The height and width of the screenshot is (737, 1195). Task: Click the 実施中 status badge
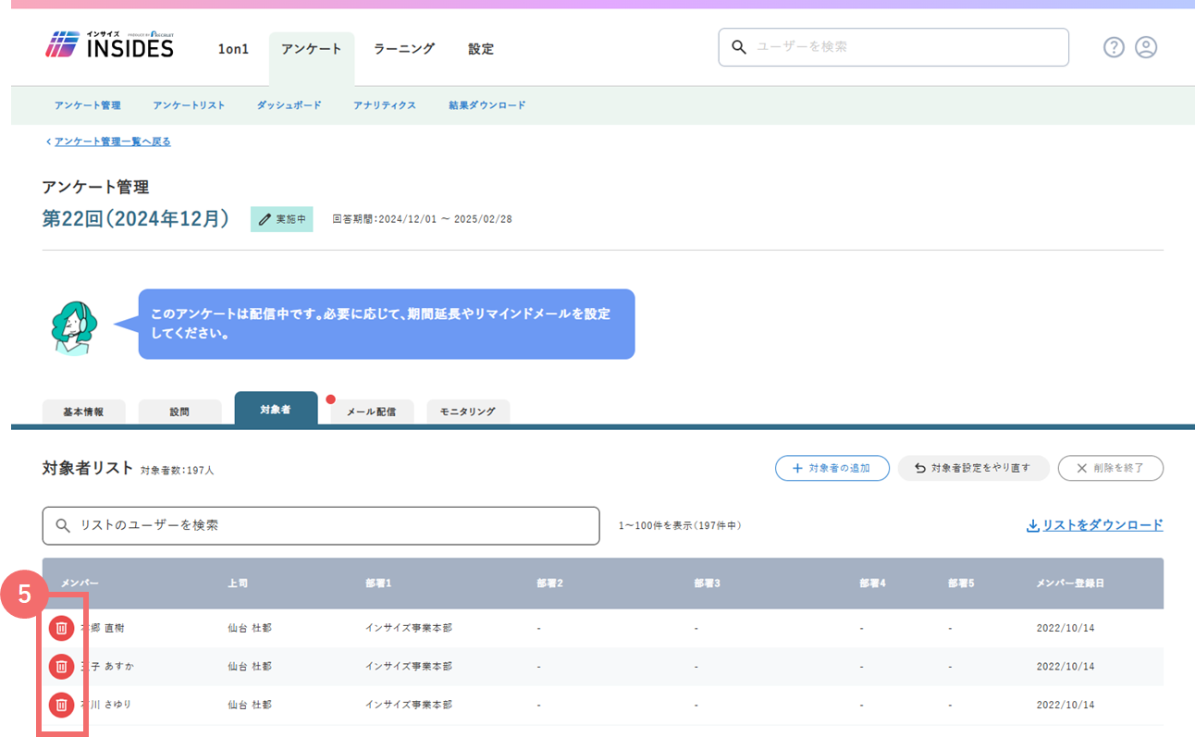point(282,219)
